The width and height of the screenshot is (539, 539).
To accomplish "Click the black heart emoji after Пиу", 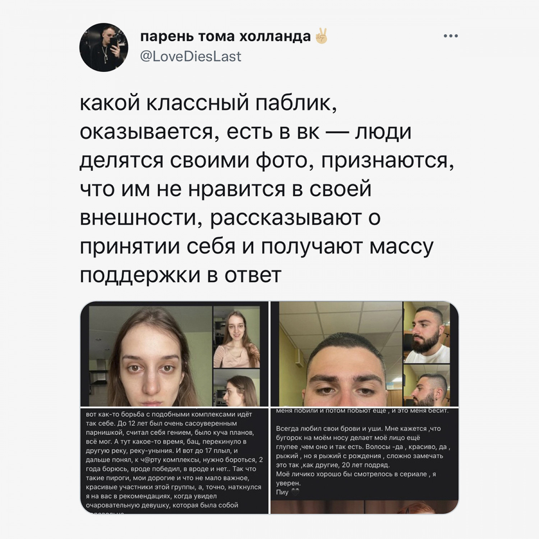I will pyautogui.click(x=295, y=492).
